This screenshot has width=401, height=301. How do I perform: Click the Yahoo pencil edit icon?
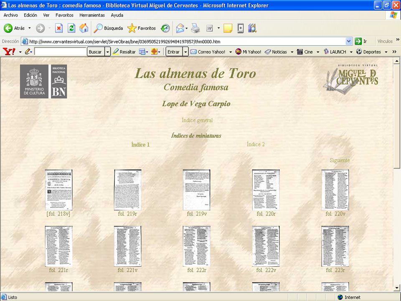pos(28,52)
